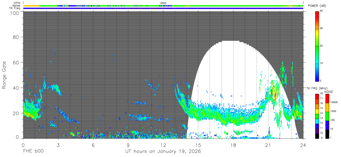Click the 18 label in TX FRQ legend
Screen dimensions: 341x157
click(321, 93)
